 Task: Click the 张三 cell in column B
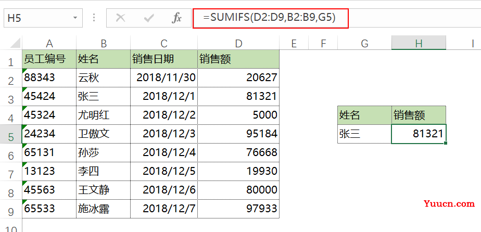tap(104, 97)
